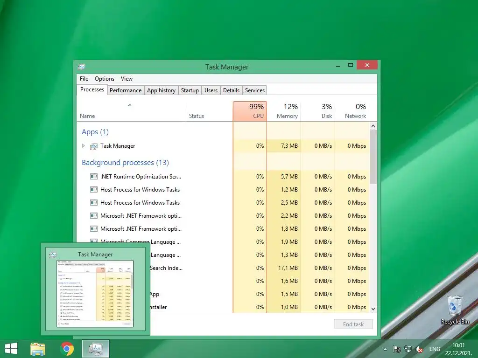Click the process list scrollbar thumb
Screen dimensions: 478x358
tap(373, 157)
